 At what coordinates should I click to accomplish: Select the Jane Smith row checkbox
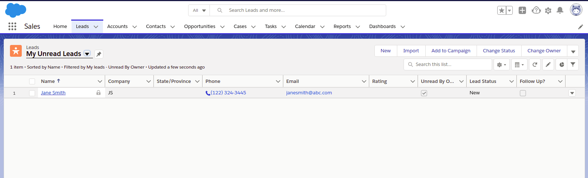pos(32,93)
